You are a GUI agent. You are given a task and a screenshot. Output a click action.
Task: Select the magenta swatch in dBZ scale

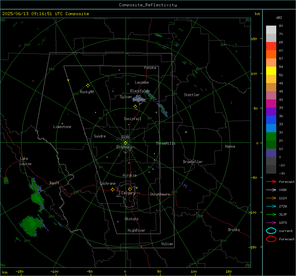click(x=271, y=103)
